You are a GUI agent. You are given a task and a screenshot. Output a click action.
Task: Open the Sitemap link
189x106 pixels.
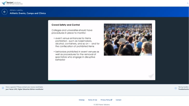point(82,100)
